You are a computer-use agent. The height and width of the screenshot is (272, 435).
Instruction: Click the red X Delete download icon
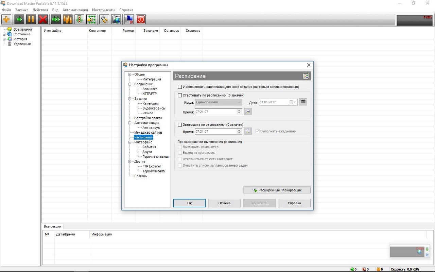[x=43, y=19]
